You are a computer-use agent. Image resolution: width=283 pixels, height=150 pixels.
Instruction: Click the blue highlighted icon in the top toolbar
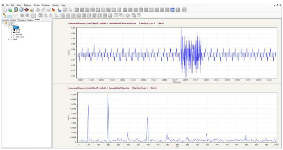click(172, 10)
